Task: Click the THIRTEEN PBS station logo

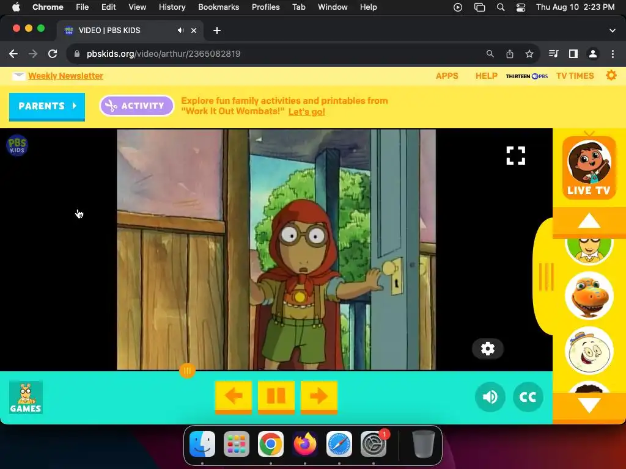Action: coord(526,76)
